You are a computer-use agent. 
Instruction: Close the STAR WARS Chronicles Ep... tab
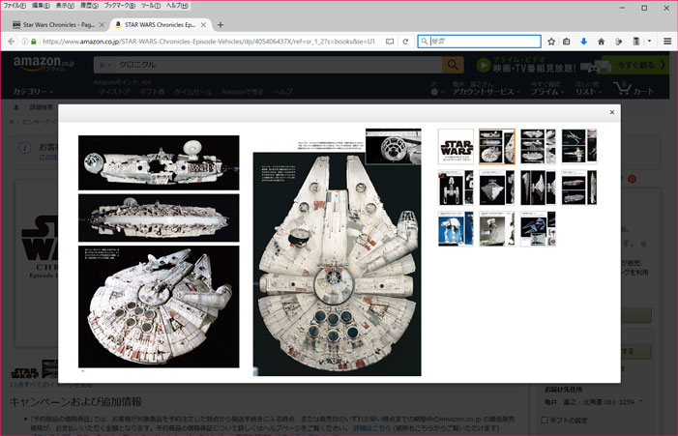pyautogui.click(x=203, y=25)
